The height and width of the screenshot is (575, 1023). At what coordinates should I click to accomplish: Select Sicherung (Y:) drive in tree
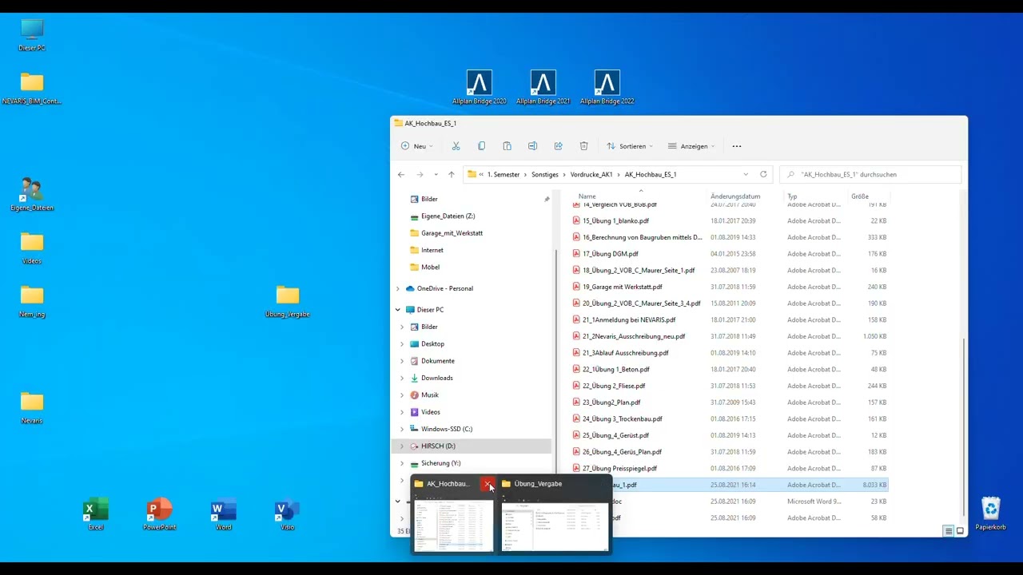[440, 463]
